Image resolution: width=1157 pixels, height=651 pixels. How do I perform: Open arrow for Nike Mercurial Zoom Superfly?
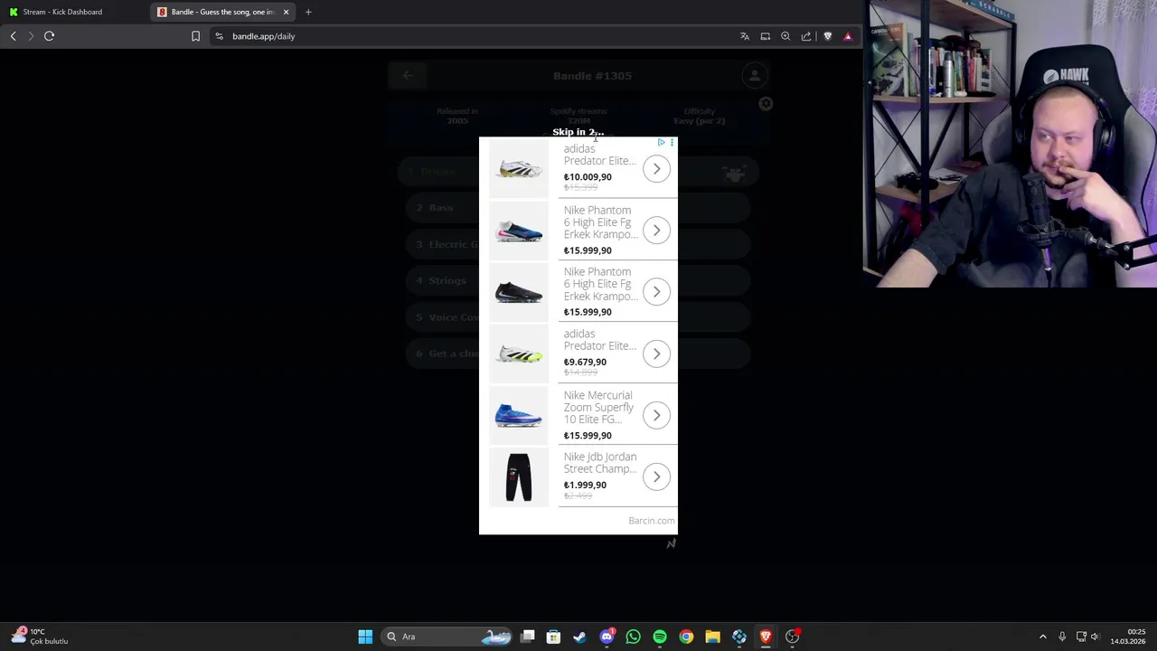point(656,415)
